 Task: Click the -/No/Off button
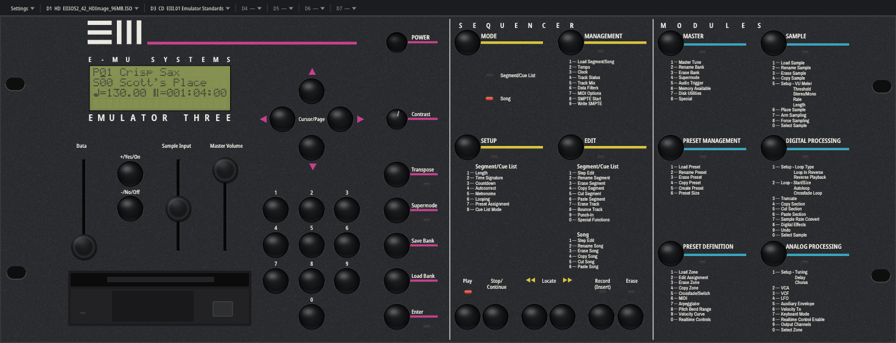[130, 209]
